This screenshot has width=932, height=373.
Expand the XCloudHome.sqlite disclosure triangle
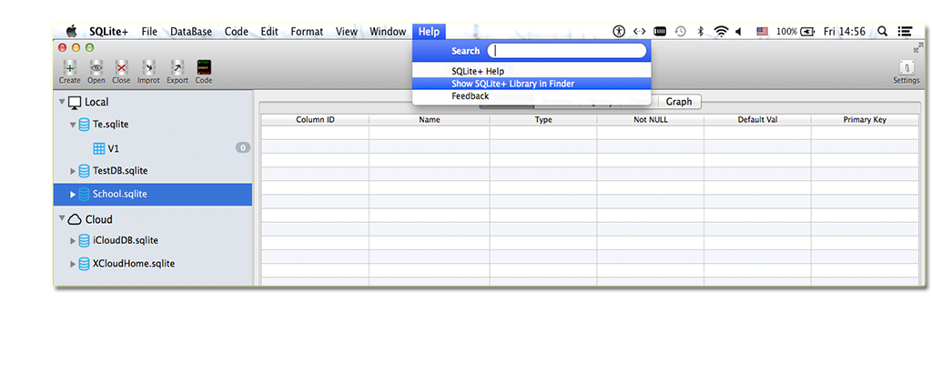click(73, 264)
